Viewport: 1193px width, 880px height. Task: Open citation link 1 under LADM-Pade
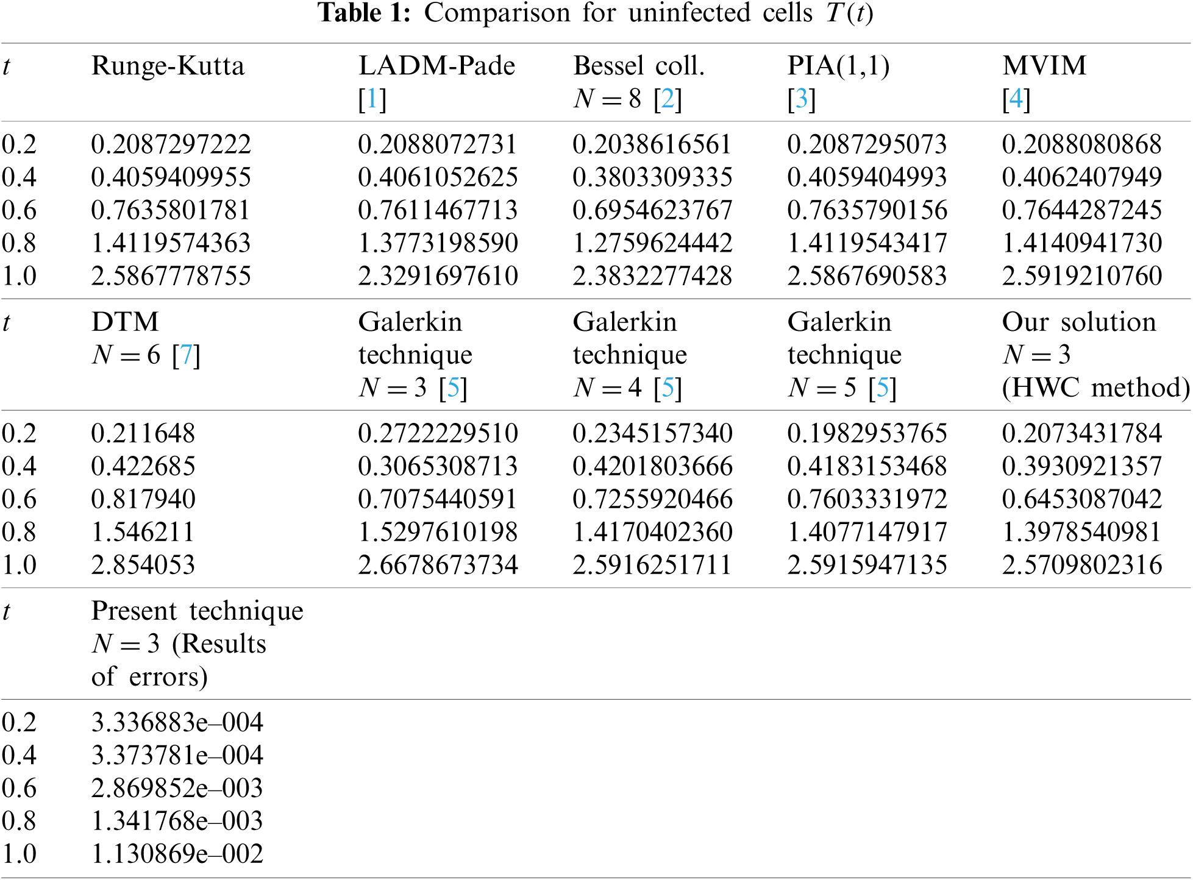(x=372, y=99)
